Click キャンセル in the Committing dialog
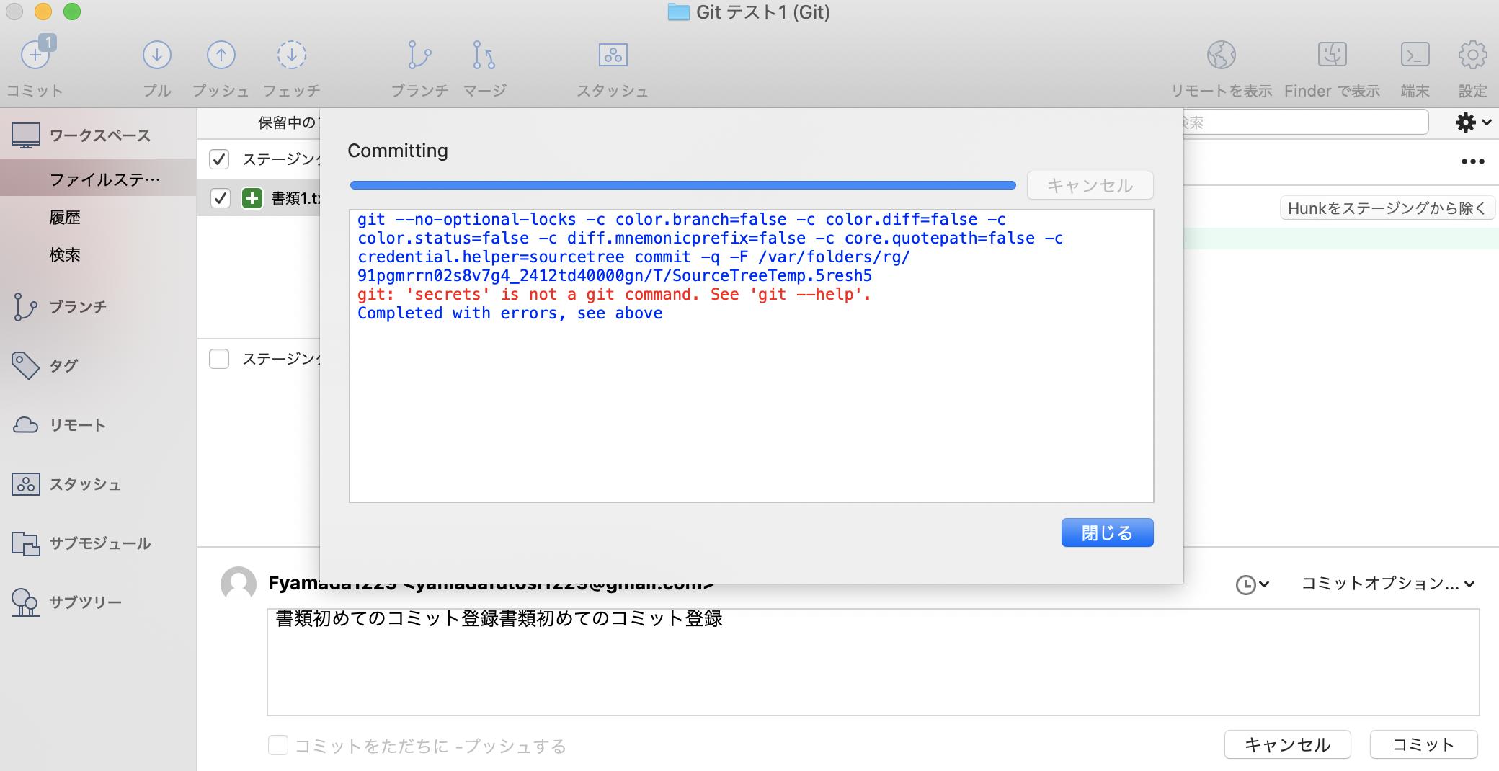 1090,185
